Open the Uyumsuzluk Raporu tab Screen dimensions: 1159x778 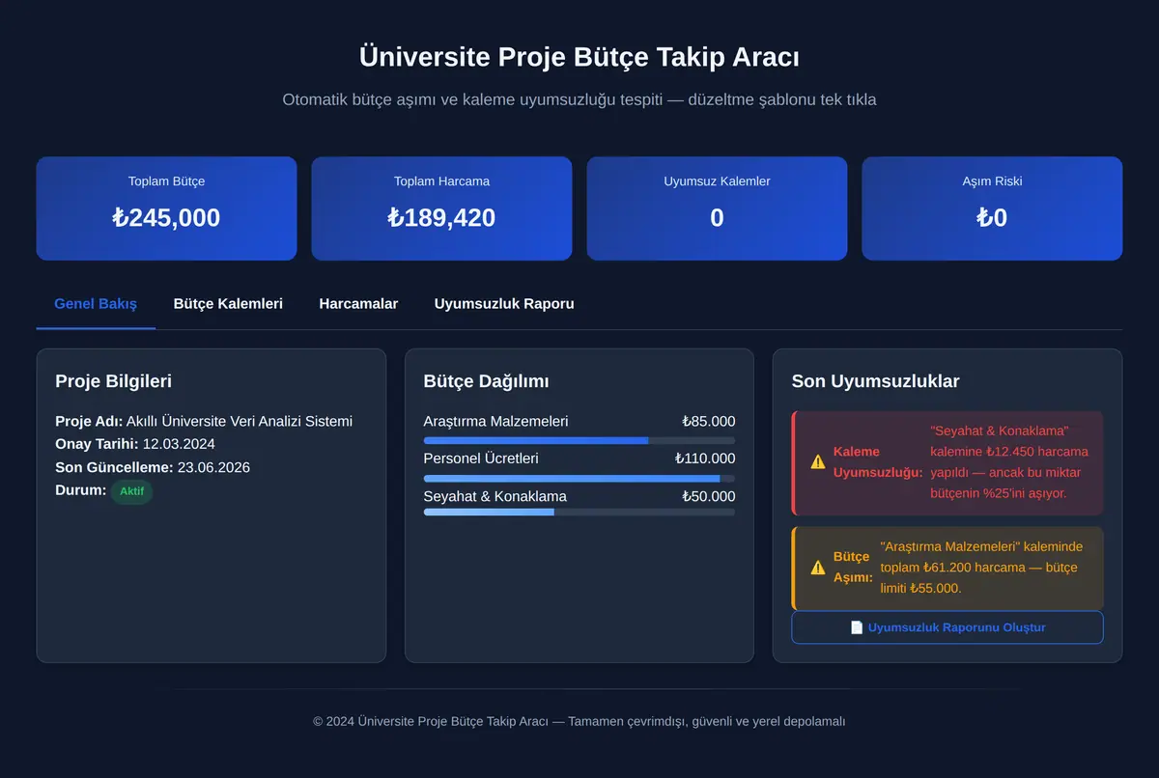tap(504, 303)
